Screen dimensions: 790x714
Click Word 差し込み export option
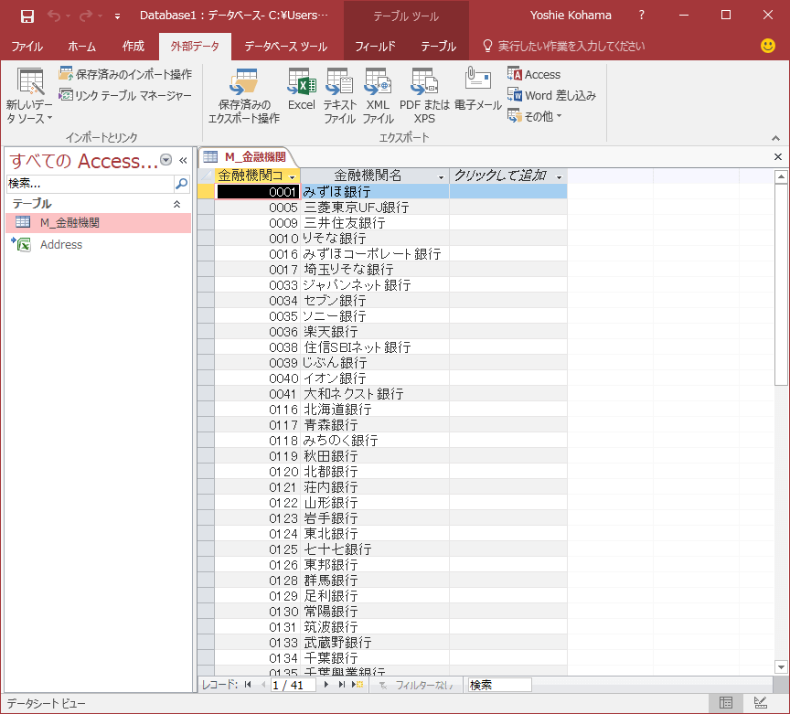click(552, 95)
